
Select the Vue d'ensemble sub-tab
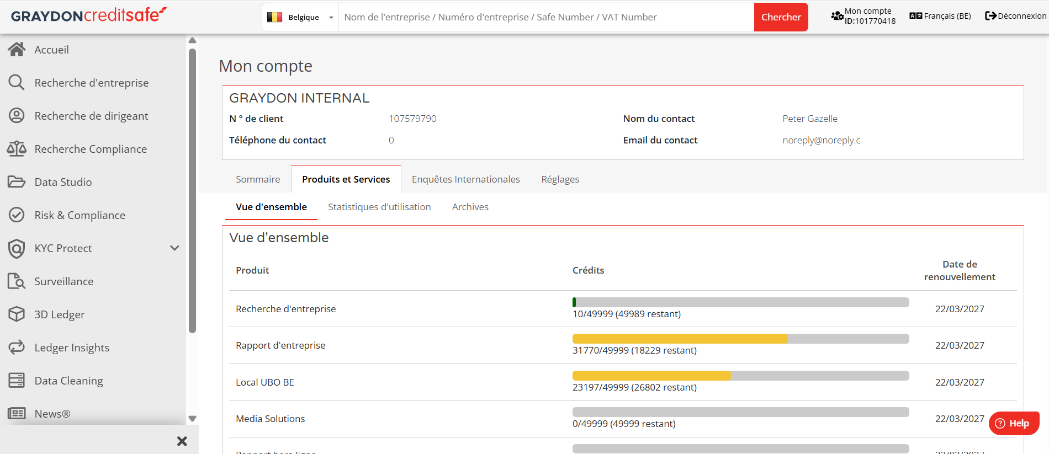[x=271, y=207]
